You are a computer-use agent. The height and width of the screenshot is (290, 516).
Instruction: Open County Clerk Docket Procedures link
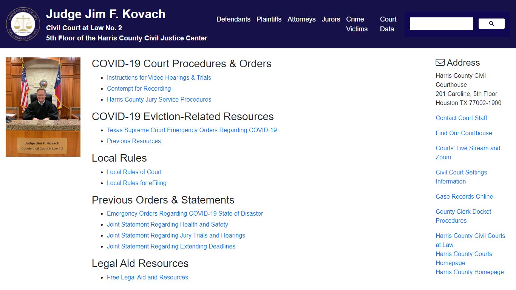(x=463, y=216)
